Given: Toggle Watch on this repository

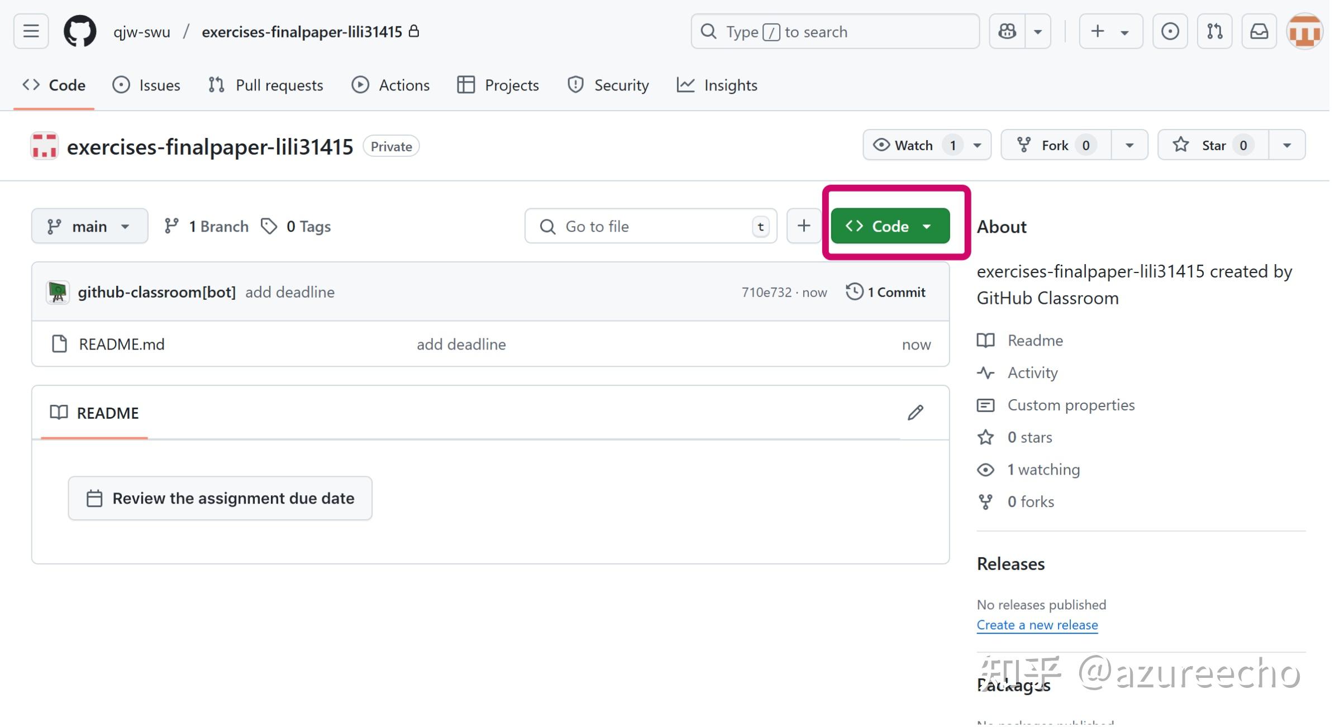Looking at the screenshot, I should (914, 145).
